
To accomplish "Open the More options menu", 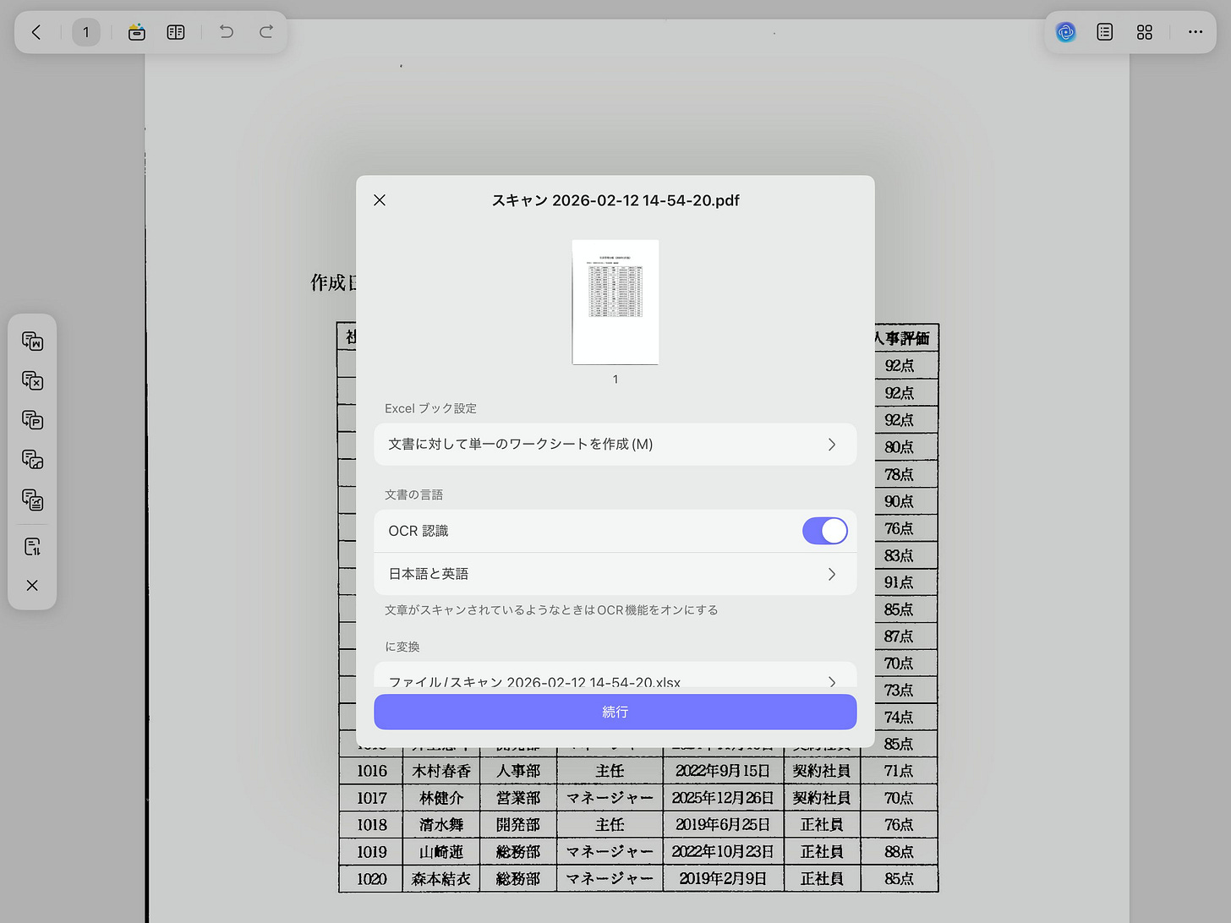I will pos(1195,32).
